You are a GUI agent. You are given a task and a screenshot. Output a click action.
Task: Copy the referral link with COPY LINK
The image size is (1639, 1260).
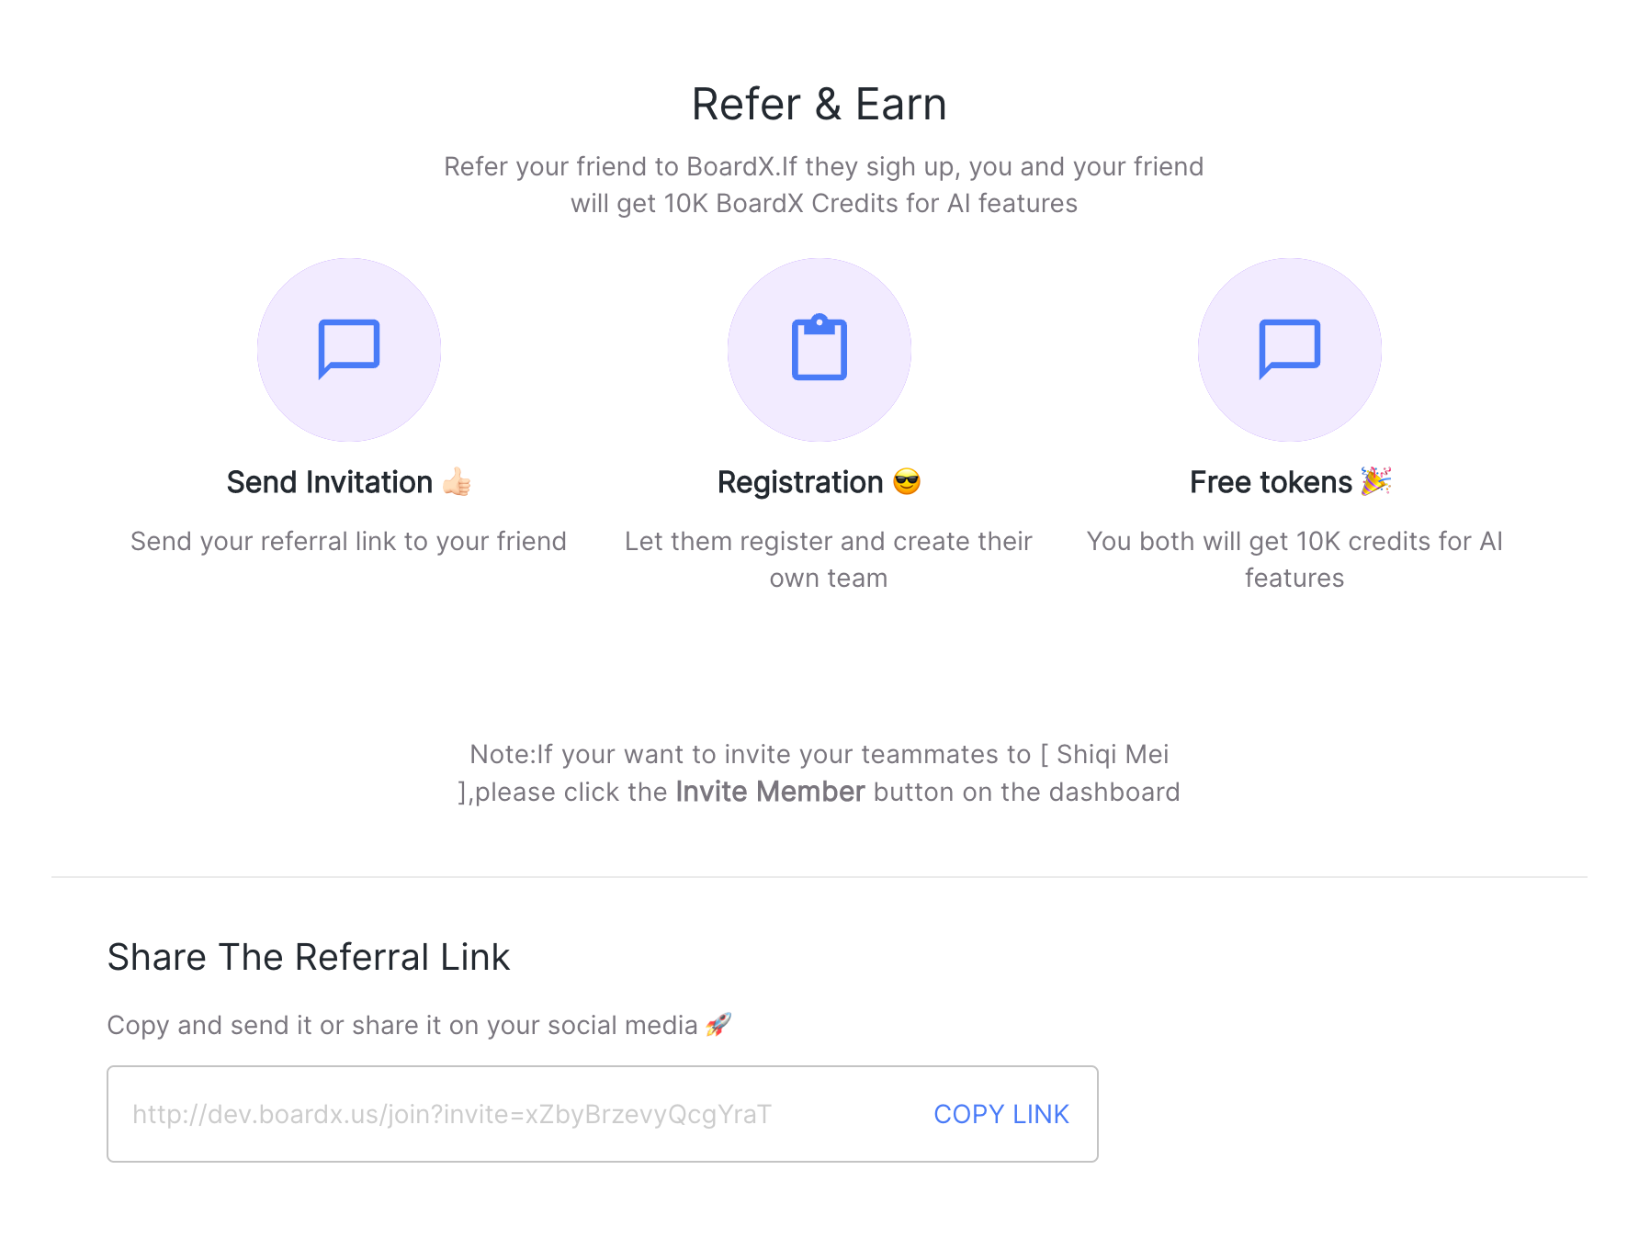point(1001,1114)
